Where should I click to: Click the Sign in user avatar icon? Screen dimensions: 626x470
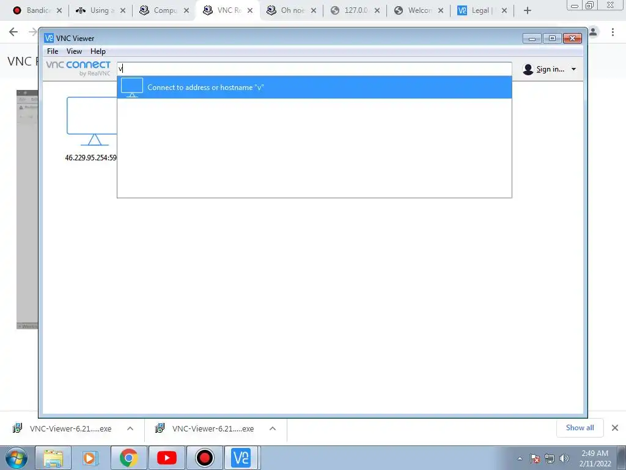coord(528,69)
